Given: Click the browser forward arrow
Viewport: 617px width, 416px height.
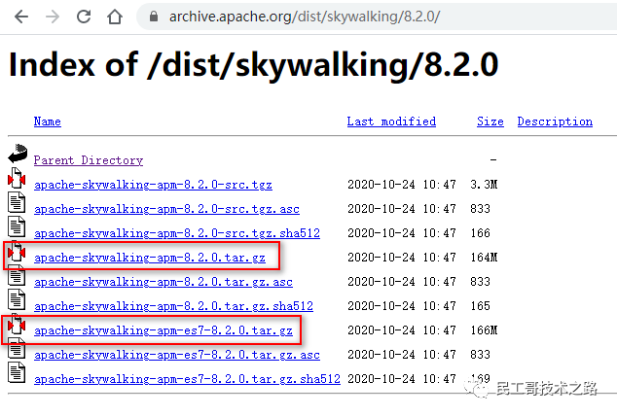Looking at the screenshot, I should tap(53, 17).
